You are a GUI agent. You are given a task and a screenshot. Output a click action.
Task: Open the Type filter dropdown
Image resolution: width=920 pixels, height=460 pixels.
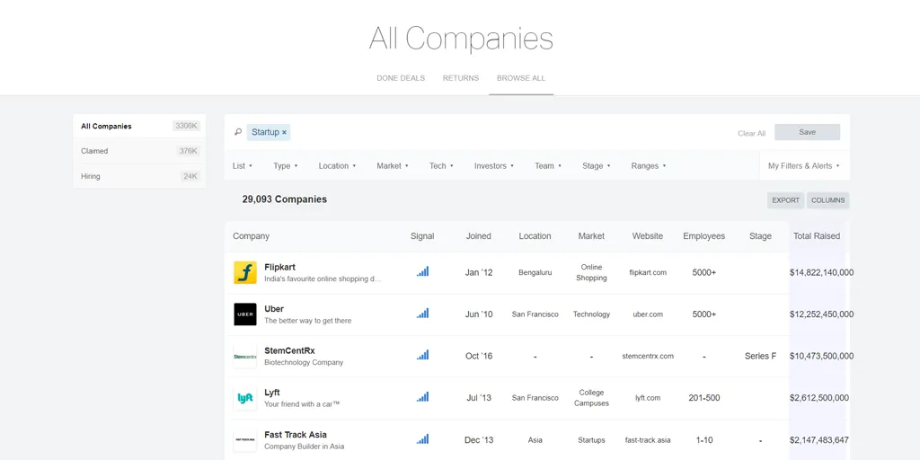285,166
